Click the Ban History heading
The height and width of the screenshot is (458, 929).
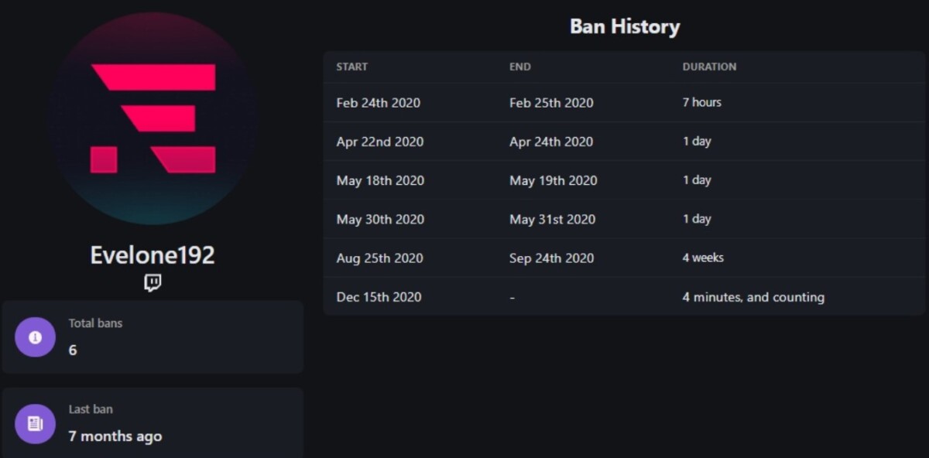(625, 26)
